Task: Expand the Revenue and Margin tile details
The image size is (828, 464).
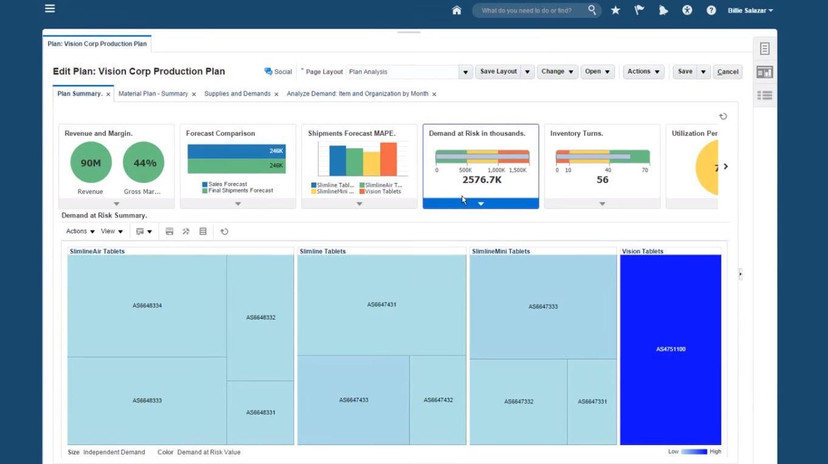Action: coord(116,203)
